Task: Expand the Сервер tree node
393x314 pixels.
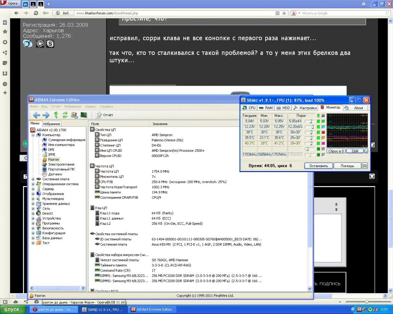Action: 33,189
